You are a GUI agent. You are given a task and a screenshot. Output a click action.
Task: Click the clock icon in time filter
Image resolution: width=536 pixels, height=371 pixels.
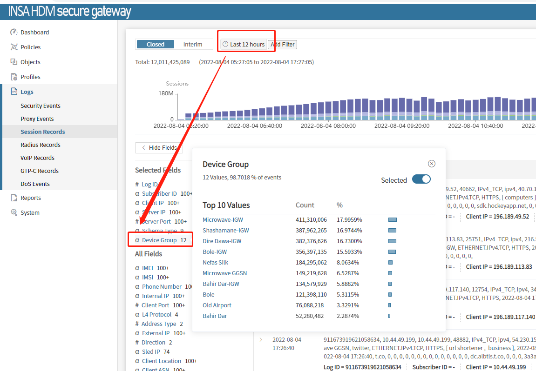click(x=225, y=44)
